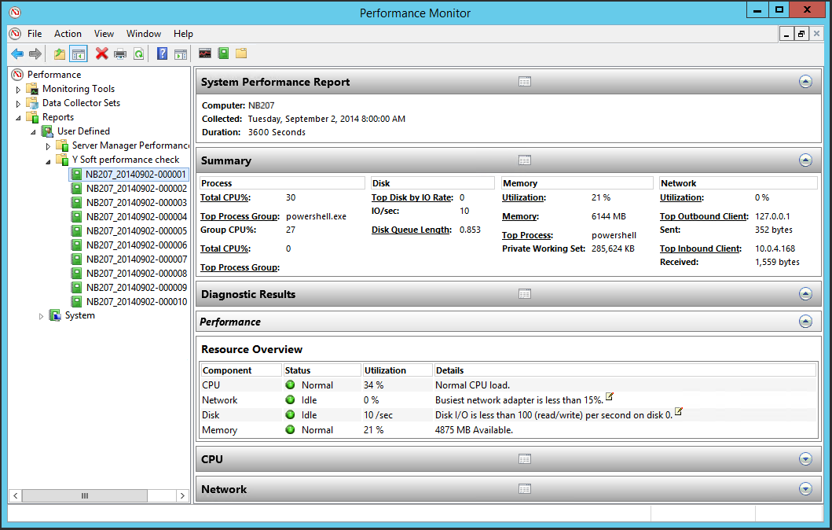Click the print icon
Screen dimensions: 832x530
pos(120,53)
